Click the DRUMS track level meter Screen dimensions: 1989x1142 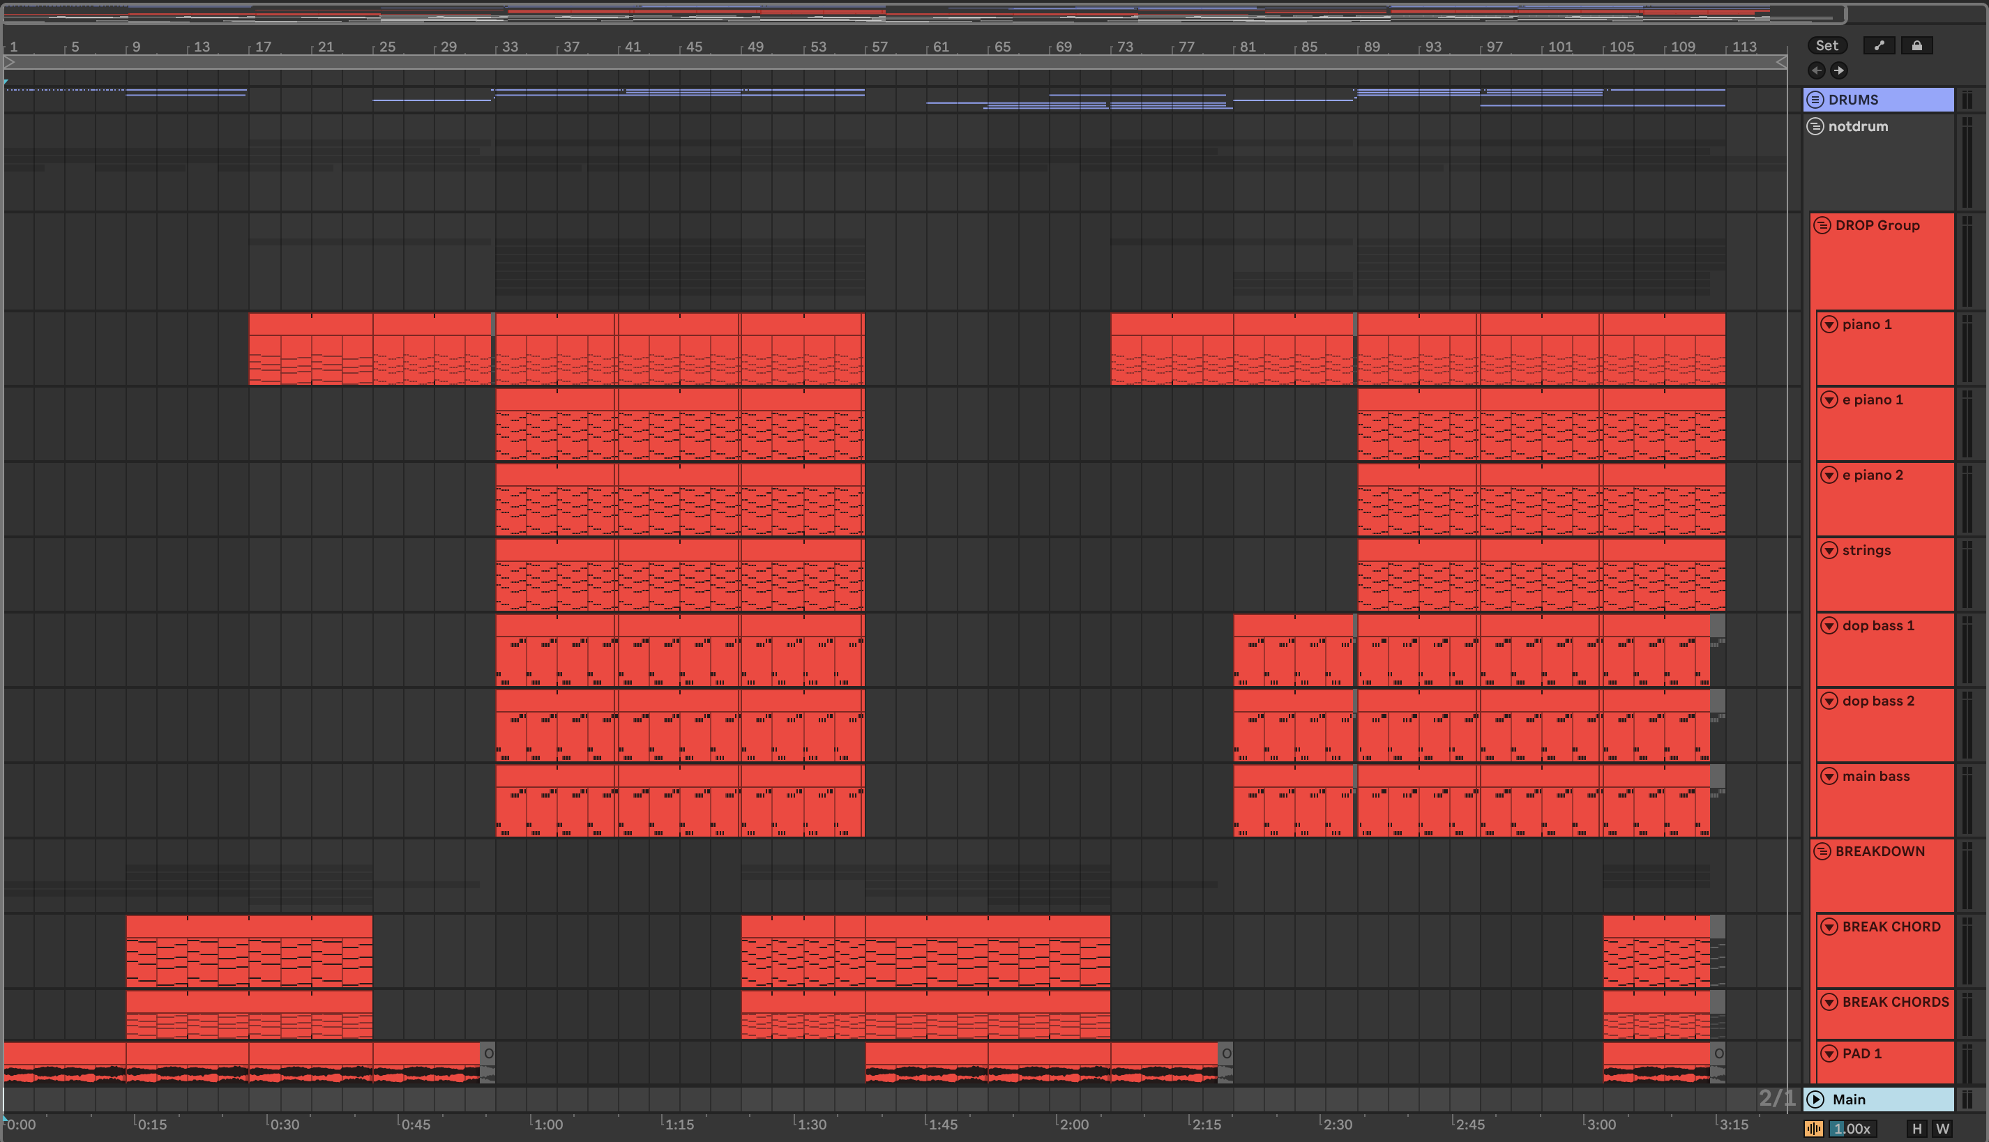click(x=1967, y=100)
